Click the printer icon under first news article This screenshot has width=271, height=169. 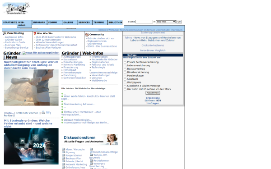pos(43,112)
